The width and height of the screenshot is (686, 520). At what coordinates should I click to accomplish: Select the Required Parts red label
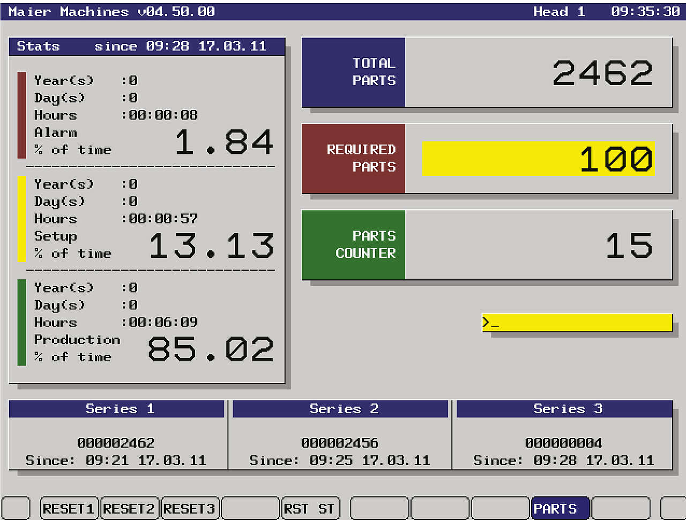(x=354, y=159)
